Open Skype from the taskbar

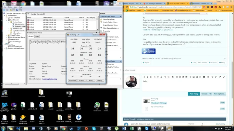94,129
